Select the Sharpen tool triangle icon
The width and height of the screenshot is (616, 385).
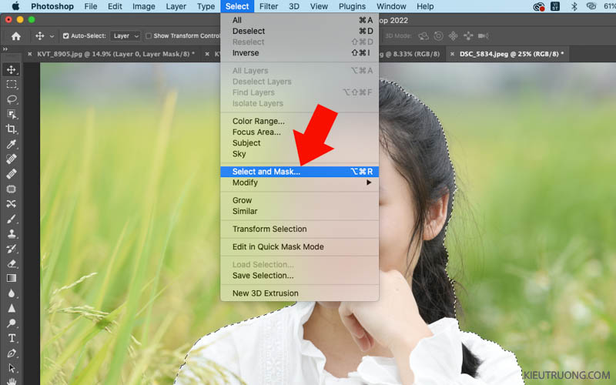(12, 309)
